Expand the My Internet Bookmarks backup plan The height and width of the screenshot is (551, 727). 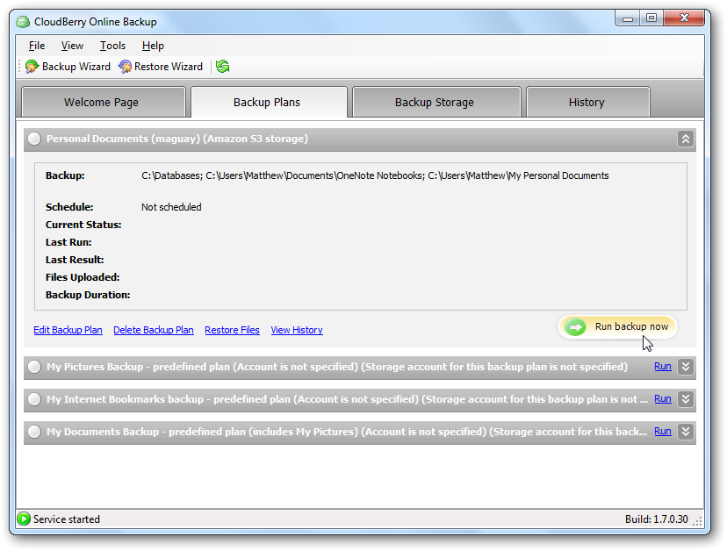[685, 399]
